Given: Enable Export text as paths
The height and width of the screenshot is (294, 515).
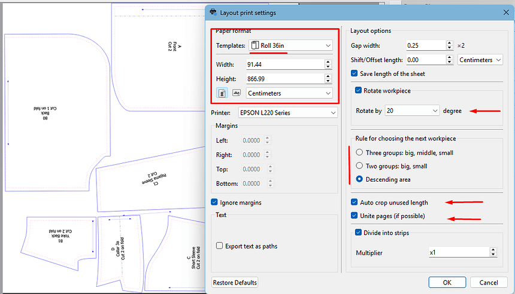Looking at the screenshot, I should click(x=220, y=246).
